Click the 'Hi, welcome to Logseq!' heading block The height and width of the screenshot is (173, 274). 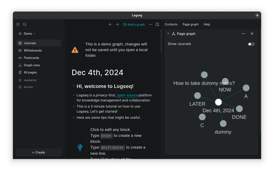coord(105,86)
